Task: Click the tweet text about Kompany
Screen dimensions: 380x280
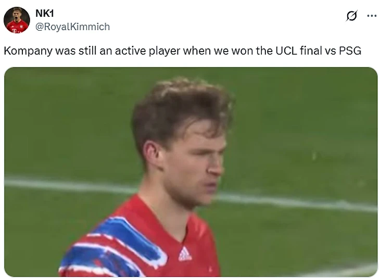Action: point(182,51)
